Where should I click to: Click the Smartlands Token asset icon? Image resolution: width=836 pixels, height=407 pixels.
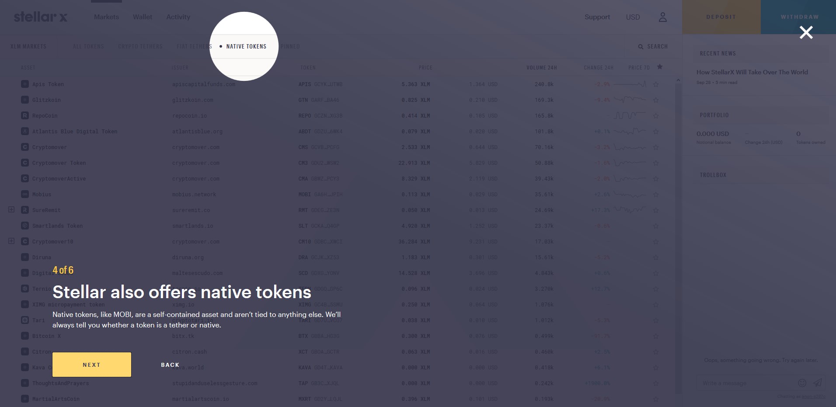[25, 226]
